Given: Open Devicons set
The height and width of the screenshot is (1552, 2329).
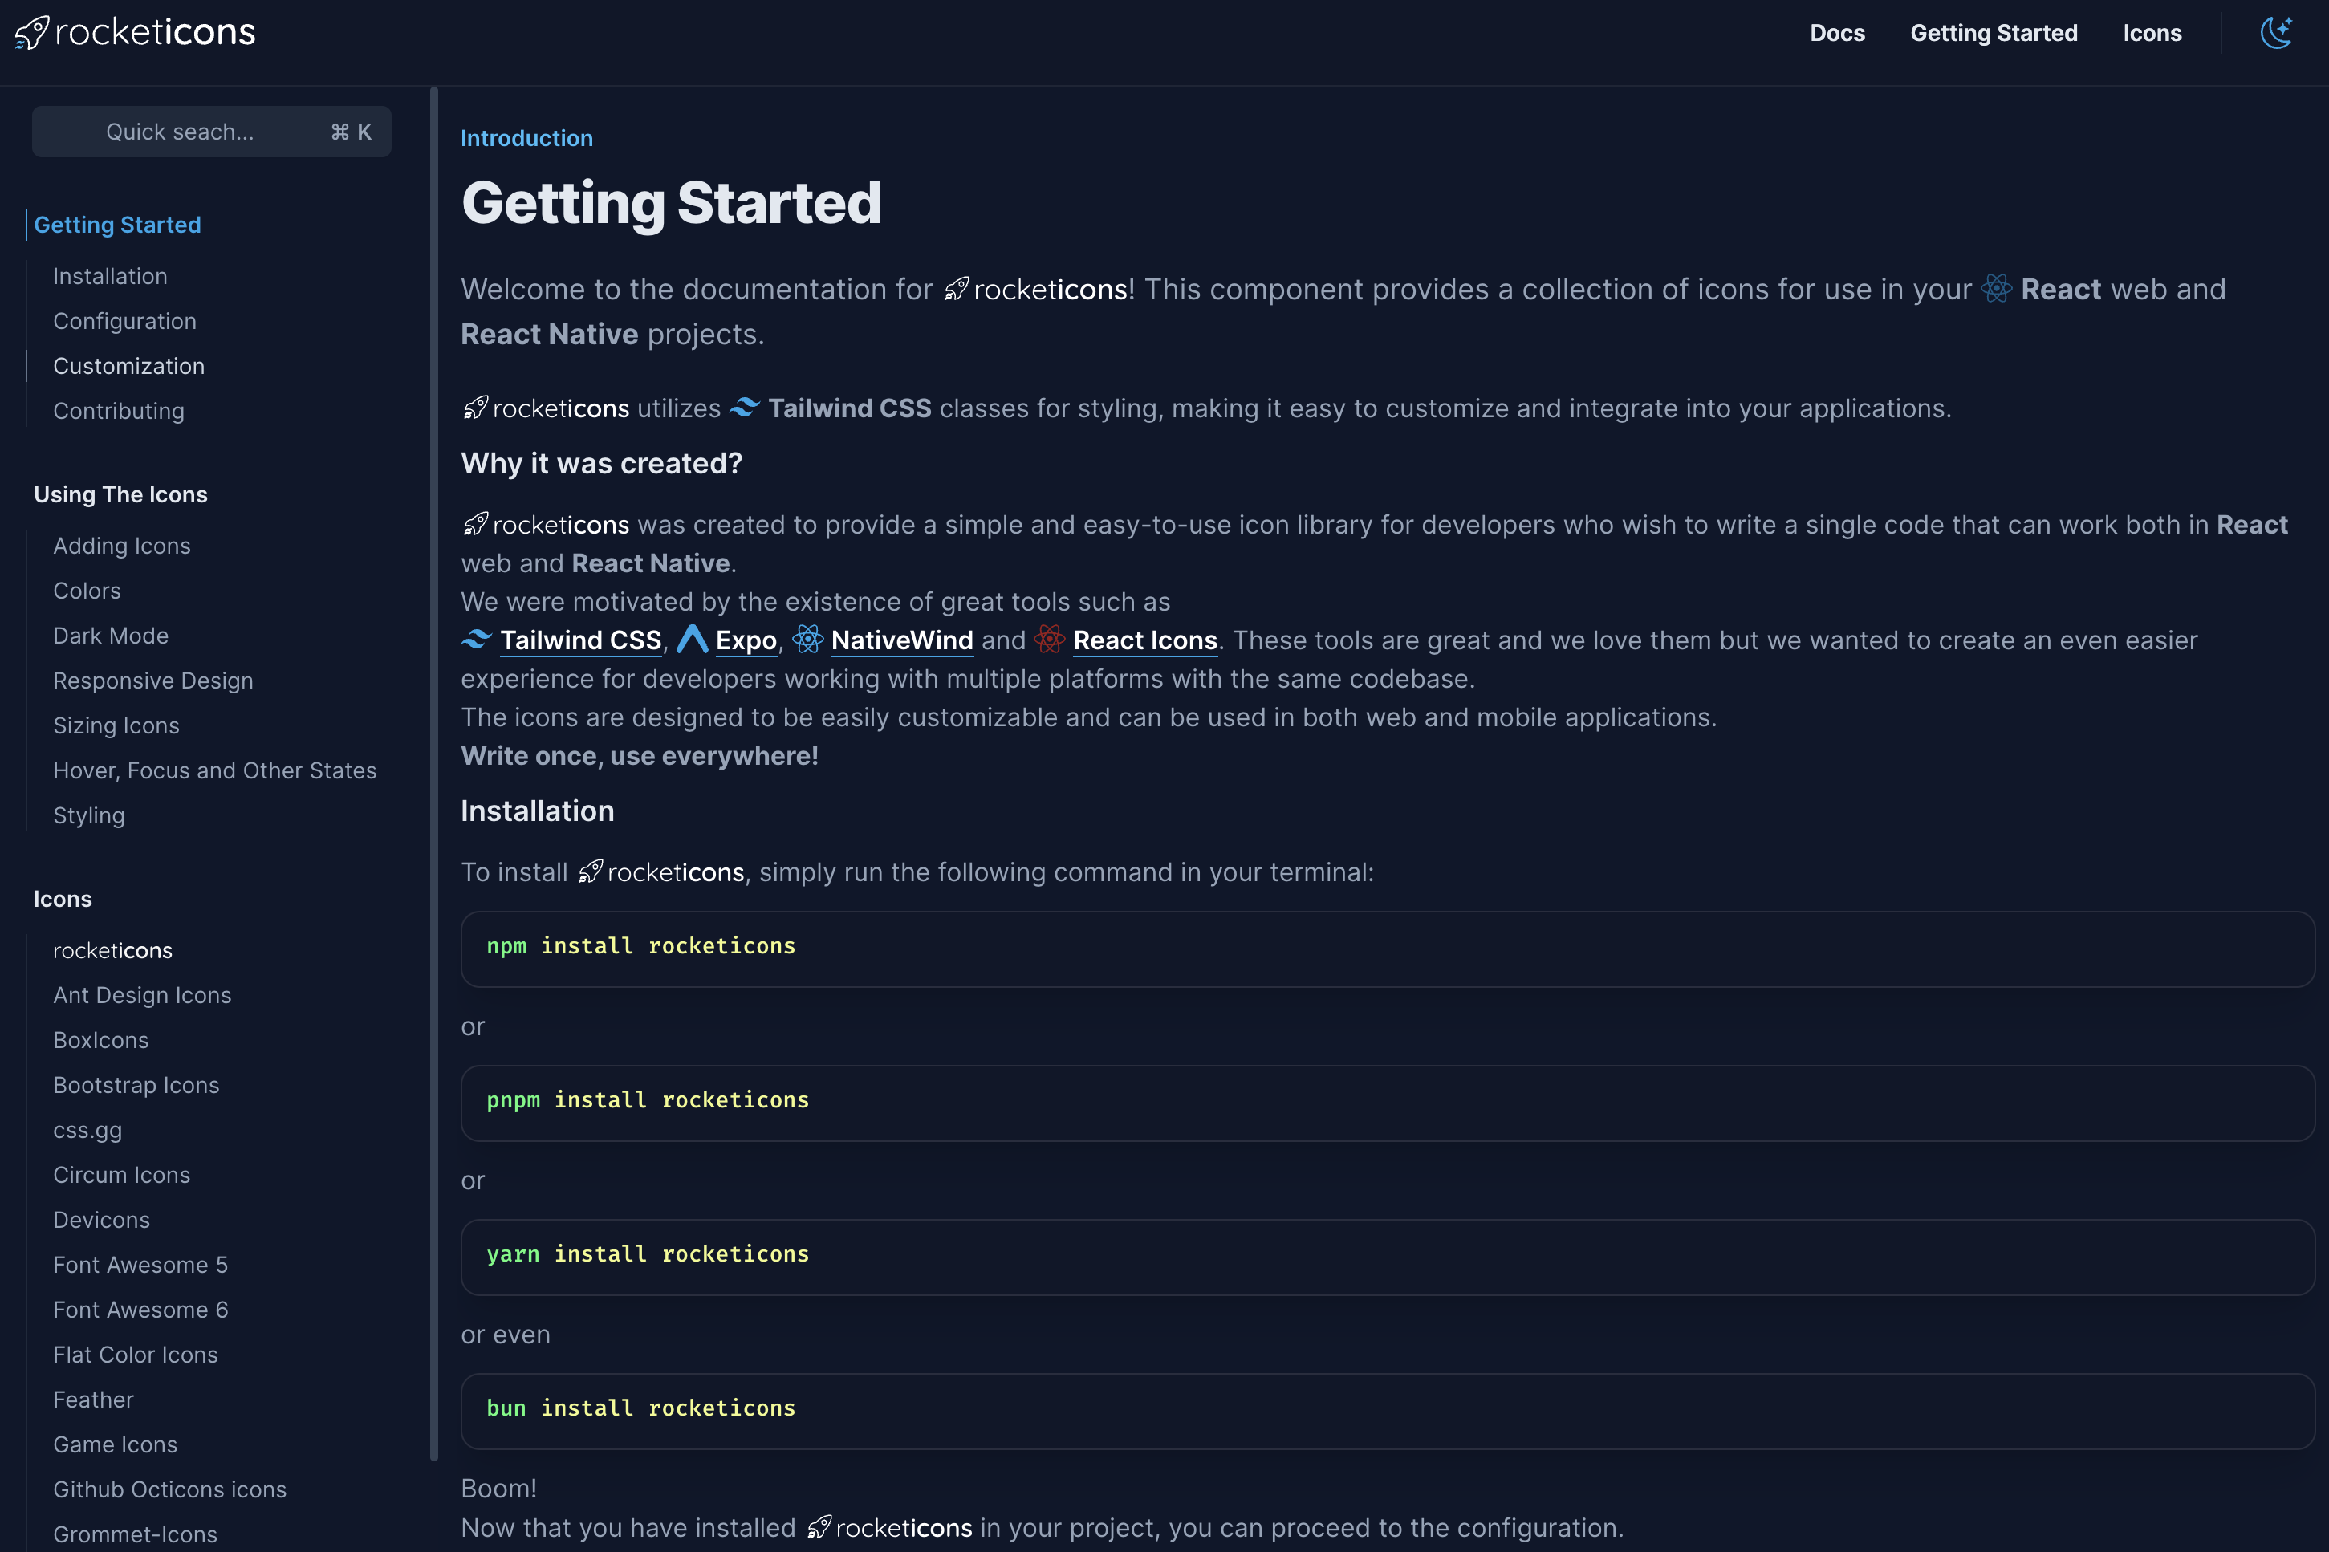Looking at the screenshot, I should 102,1221.
